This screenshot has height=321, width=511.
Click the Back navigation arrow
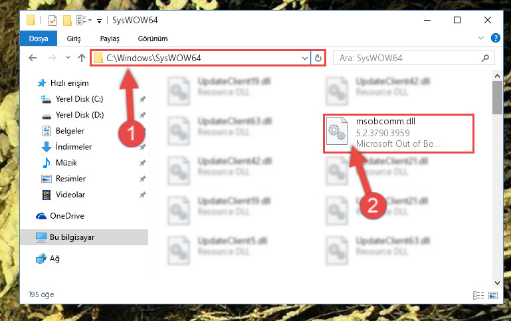coord(33,58)
